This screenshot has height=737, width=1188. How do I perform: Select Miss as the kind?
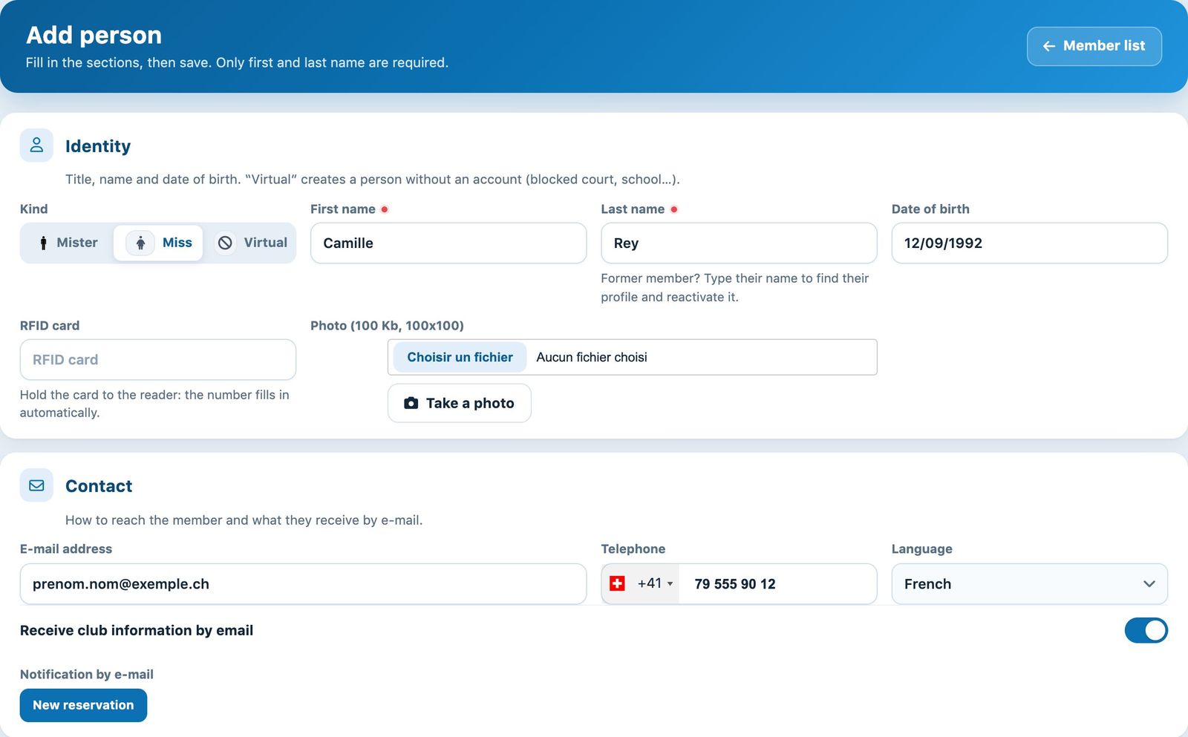click(158, 243)
